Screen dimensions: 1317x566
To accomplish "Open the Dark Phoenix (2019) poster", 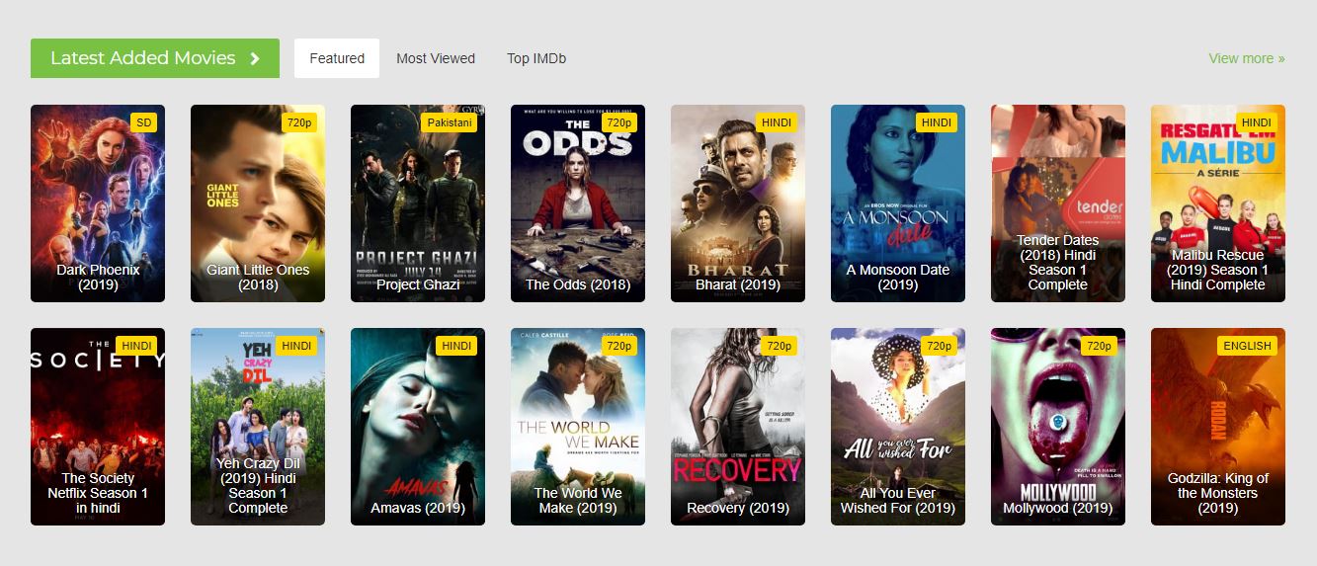I will pyautogui.click(x=98, y=203).
